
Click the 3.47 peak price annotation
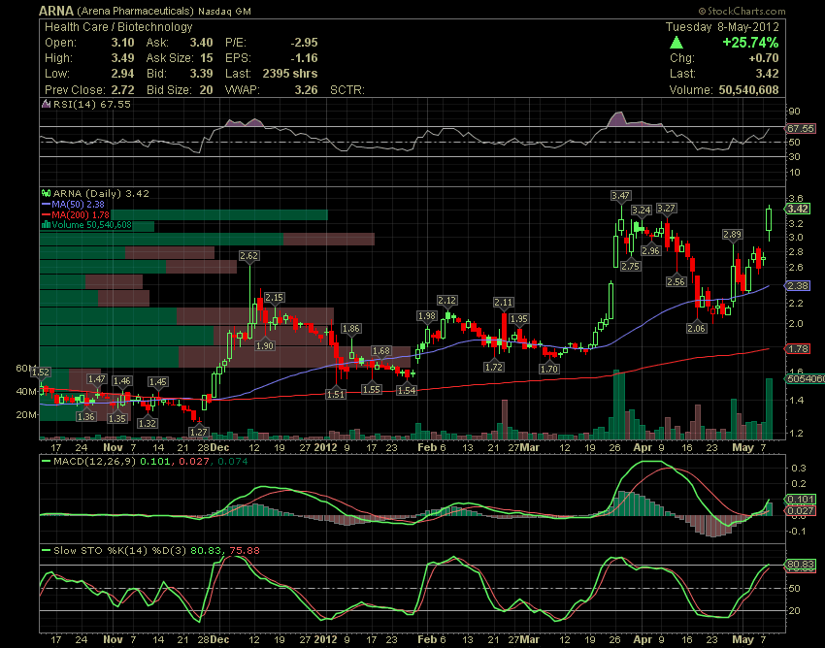[620, 196]
